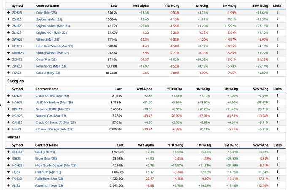Expand the plus icon beside GCG23 Gold
287x190 pixels.
pyautogui.click(x=8, y=152)
